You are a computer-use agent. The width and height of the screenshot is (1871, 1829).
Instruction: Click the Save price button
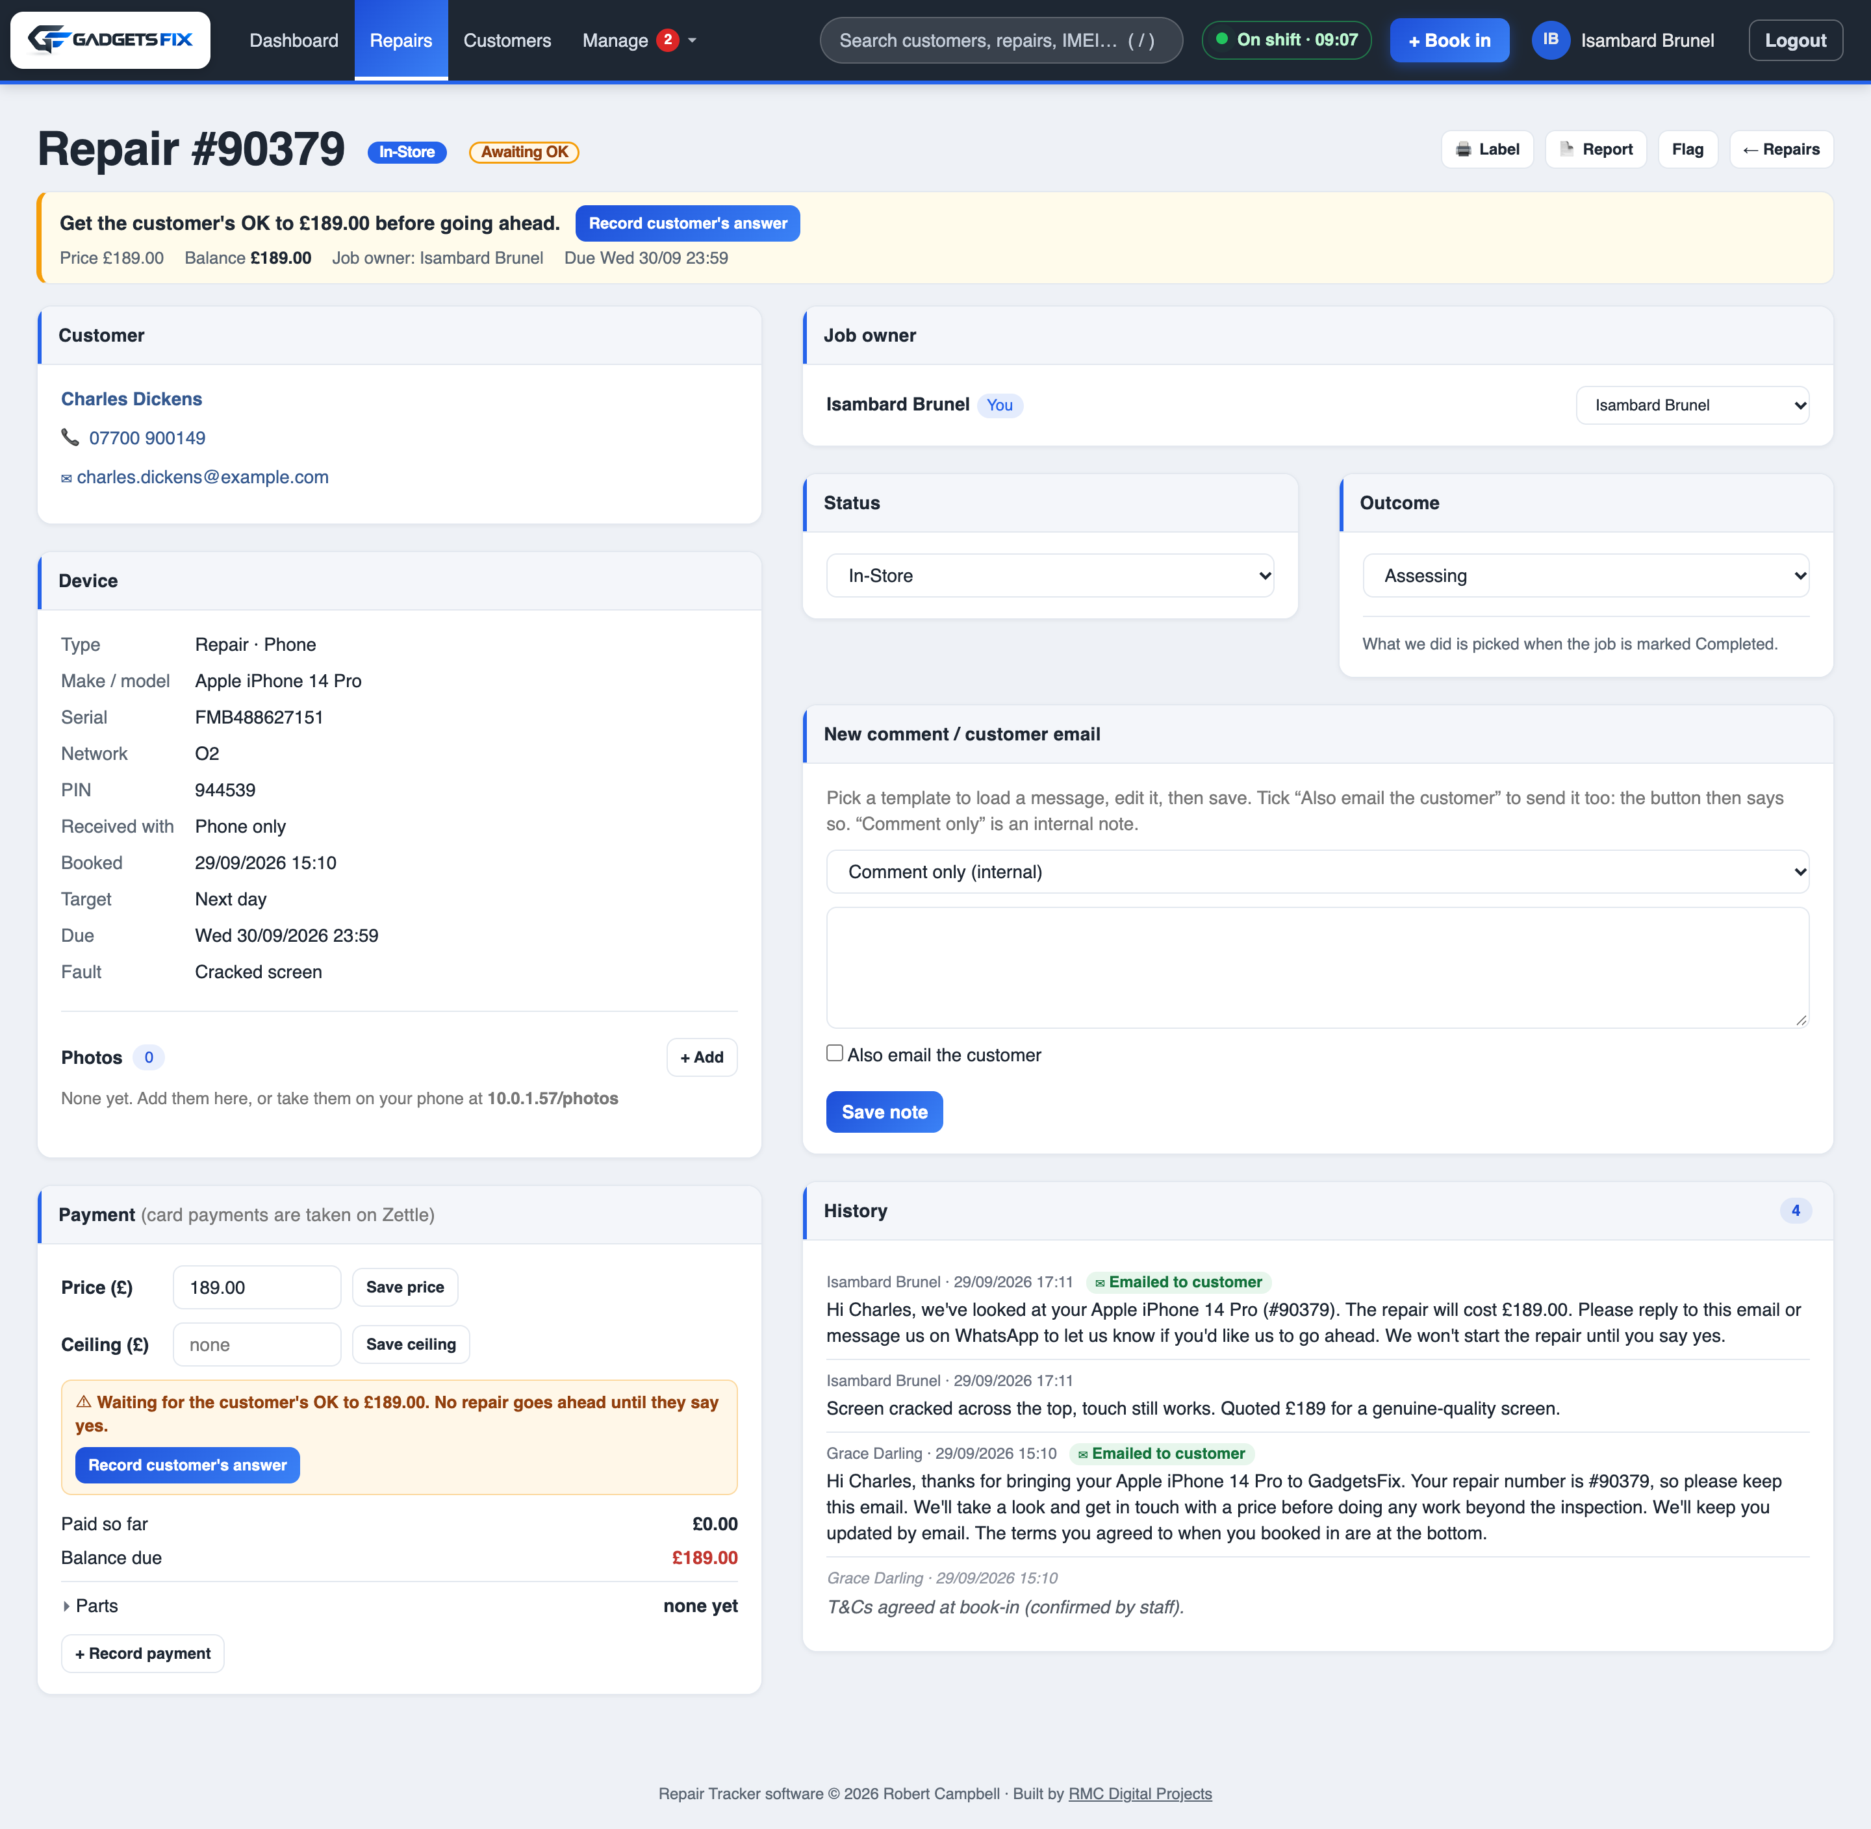(x=405, y=1287)
